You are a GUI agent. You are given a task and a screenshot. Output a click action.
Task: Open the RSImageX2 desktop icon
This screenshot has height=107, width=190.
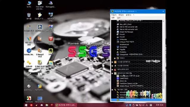[x=50, y=4]
